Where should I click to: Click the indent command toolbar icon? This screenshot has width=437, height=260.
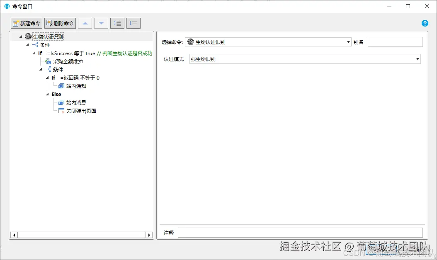pyautogui.click(x=117, y=23)
